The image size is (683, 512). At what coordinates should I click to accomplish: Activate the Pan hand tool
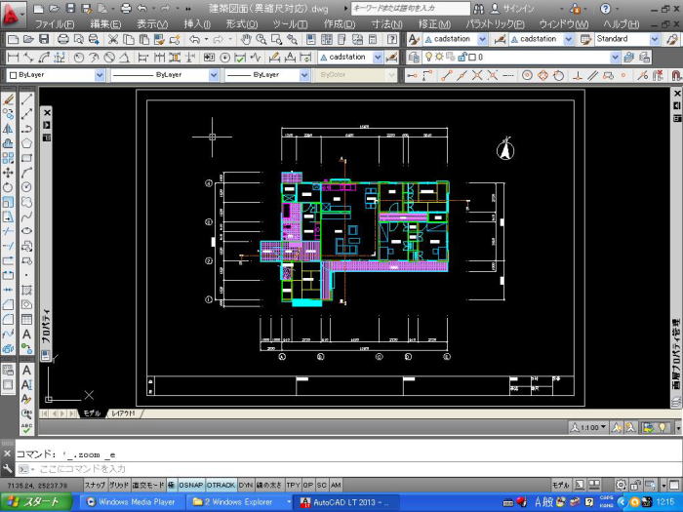pos(246,39)
